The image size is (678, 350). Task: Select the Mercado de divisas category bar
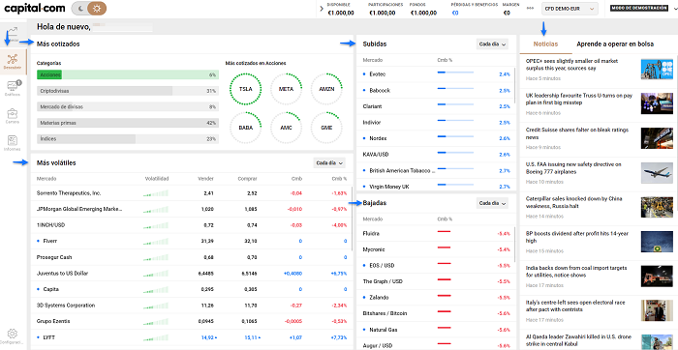[x=128, y=107]
